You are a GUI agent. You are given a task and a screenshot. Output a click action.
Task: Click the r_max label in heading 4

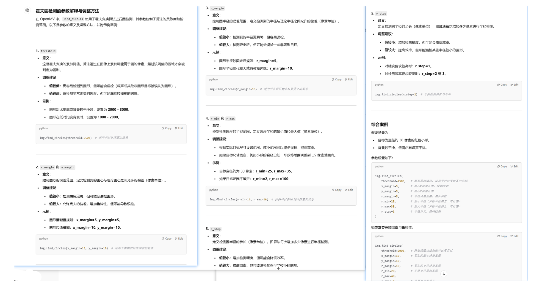tap(230, 119)
